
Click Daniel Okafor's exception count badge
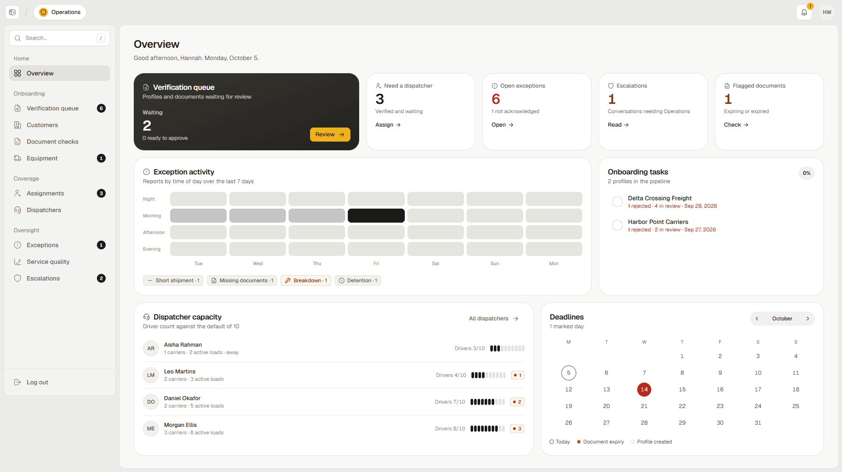click(x=517, y=402)
